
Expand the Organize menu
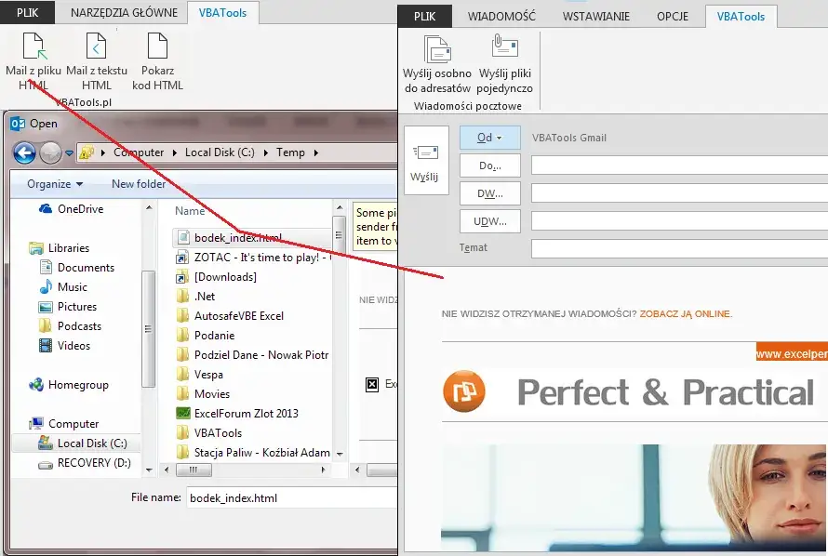coord(55,184)
